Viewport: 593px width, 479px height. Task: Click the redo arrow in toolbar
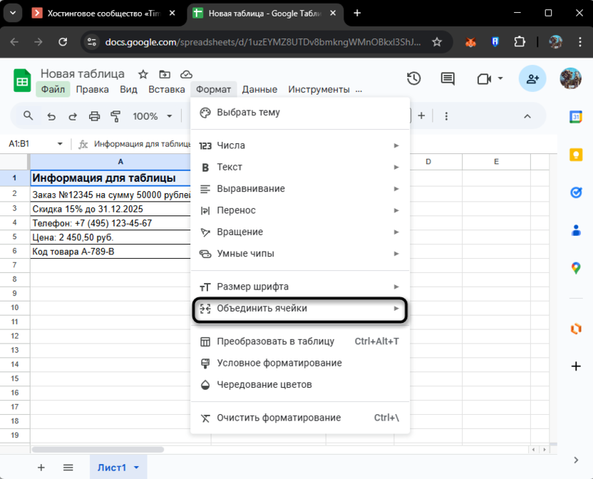[72, 116]
